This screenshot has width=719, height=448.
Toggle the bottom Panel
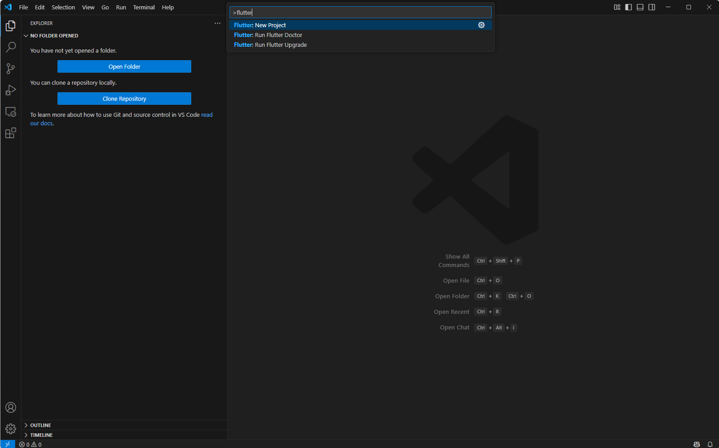(x=640, y=7)
